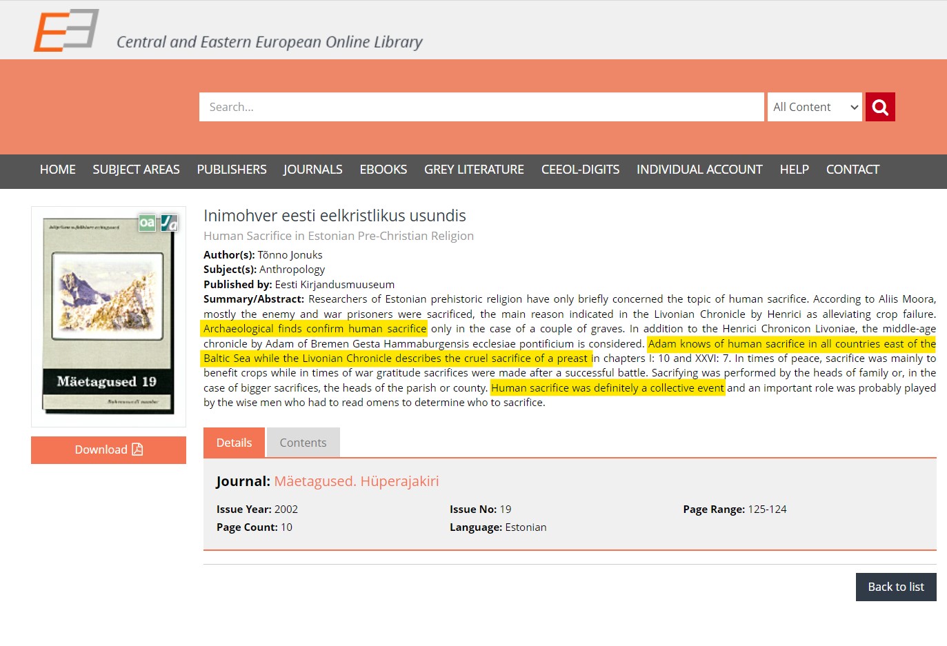Open INDIVIDUAL ACCOUNT menu item
947x646 pixels.
click(699, 170)
